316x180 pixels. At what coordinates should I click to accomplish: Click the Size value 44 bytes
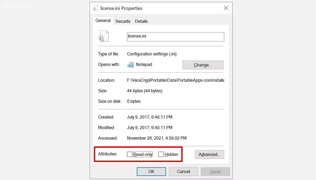coord(145,91)
